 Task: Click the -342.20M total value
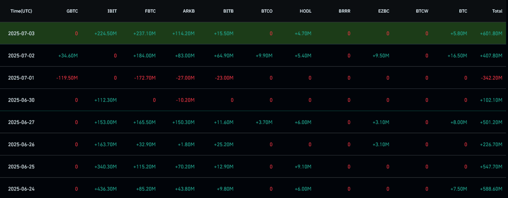[492, 78]
